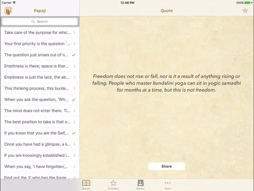The image size is (254, 191).
Task: Click checkmark on 'When you ask the question' row
Action: [x=74, y=100]
